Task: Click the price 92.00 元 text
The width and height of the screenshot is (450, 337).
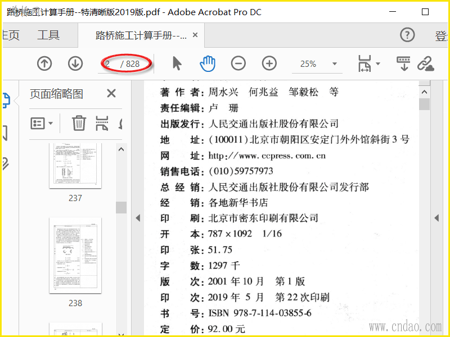Action: pos(227,329)
